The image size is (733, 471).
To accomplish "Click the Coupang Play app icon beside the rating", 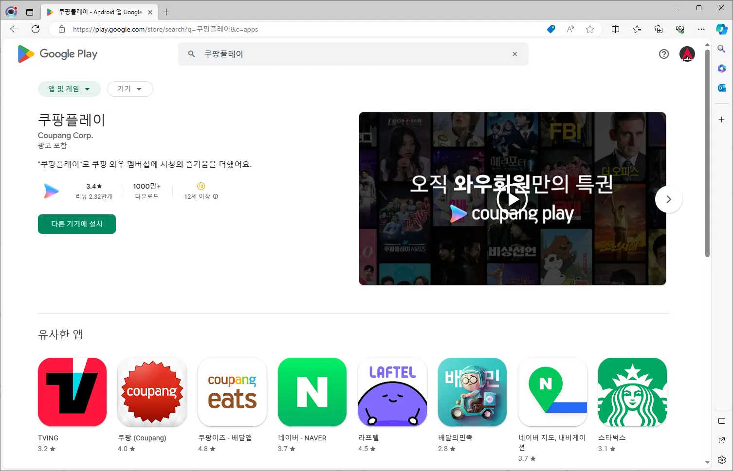I will (x=51, y=191).
